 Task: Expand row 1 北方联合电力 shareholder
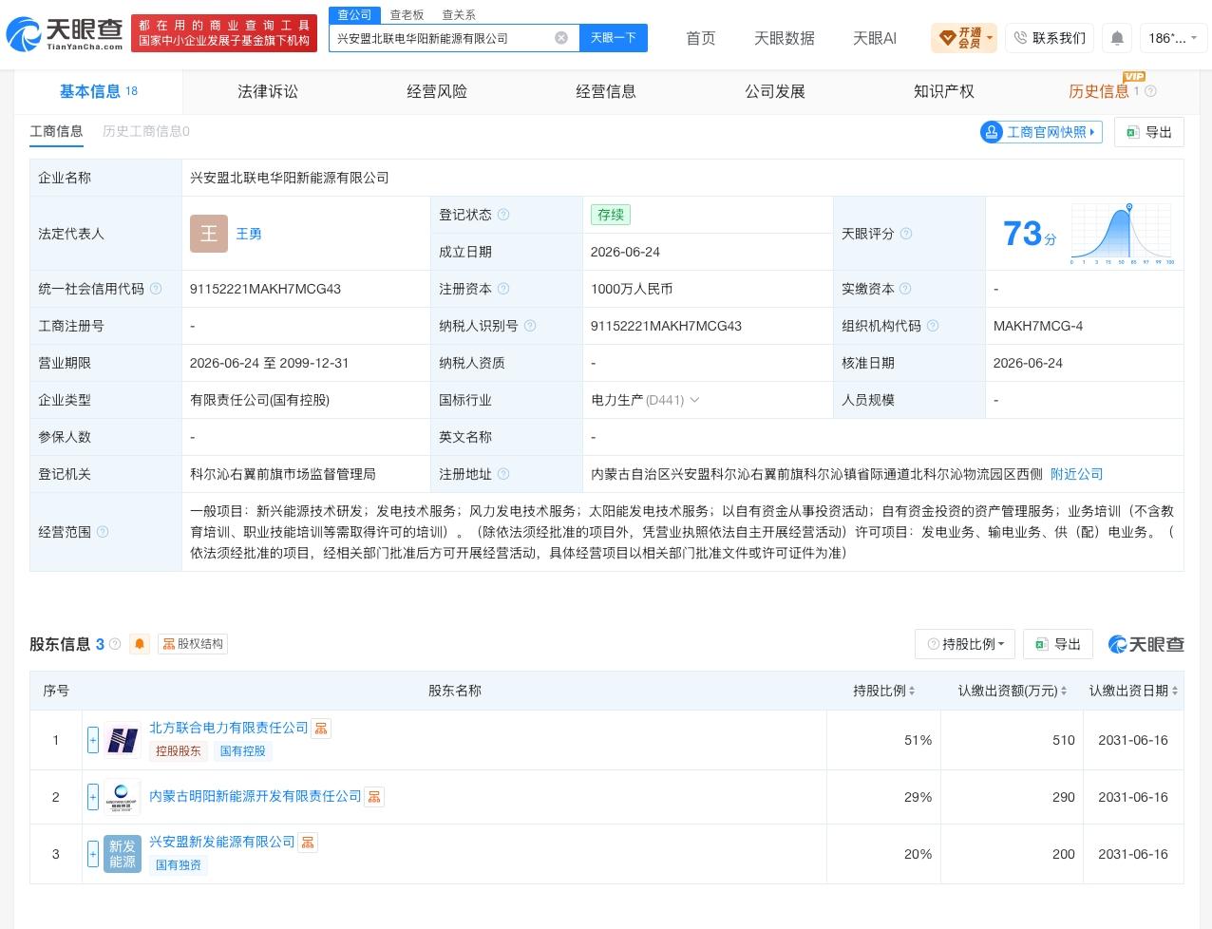pos(93,740)
